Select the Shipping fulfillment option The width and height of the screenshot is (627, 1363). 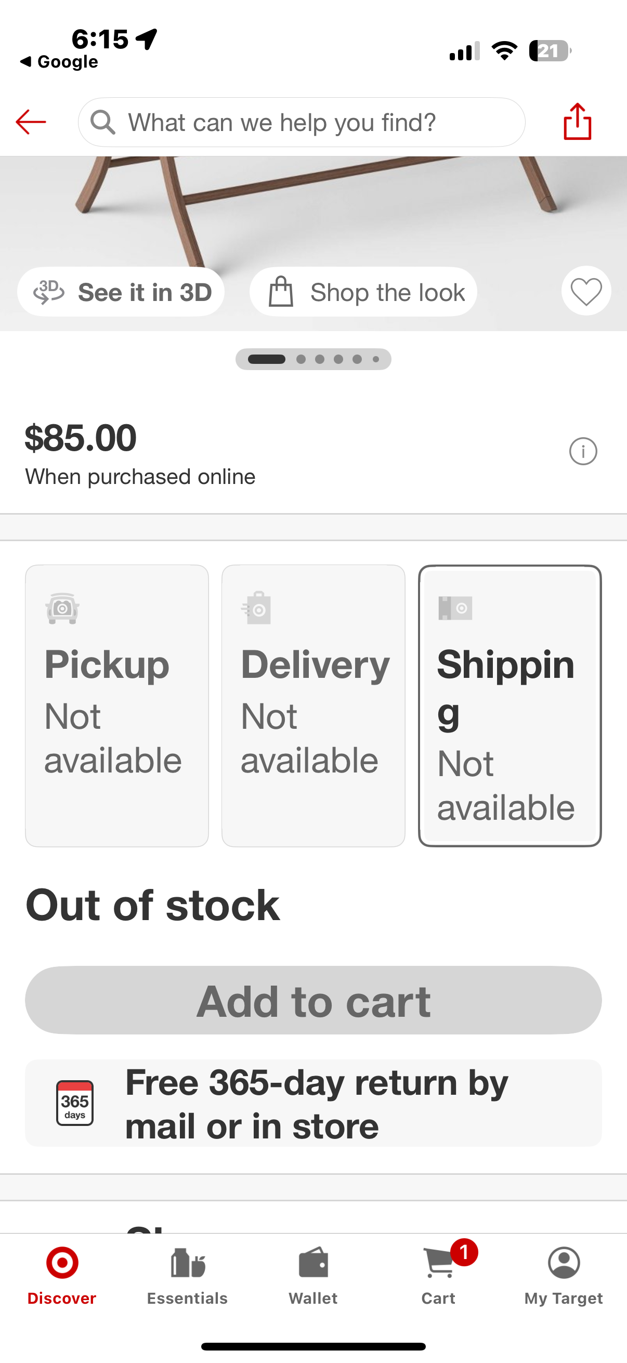click(x=510, y=706)
